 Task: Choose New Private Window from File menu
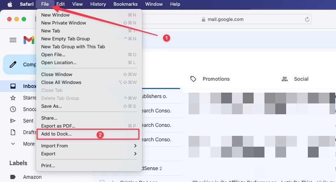point(64,23)
